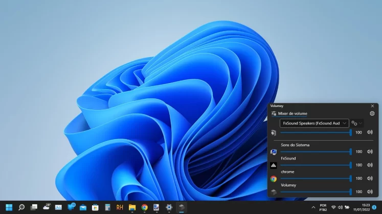This screenshot has height=214, width=382.
Task: Open Settings gear on taskbar
Action: [169, 207]
